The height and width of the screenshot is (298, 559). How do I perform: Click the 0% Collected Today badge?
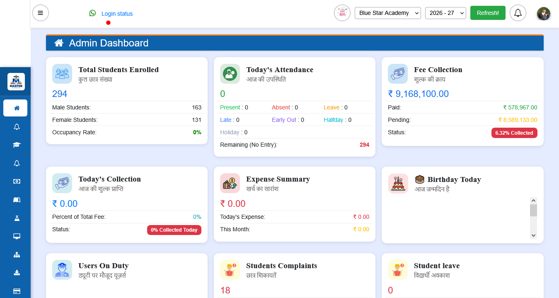174,230
